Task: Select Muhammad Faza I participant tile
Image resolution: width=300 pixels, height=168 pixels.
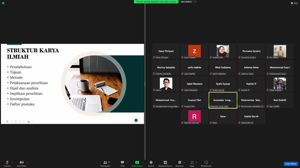Action: coord(280,68)
